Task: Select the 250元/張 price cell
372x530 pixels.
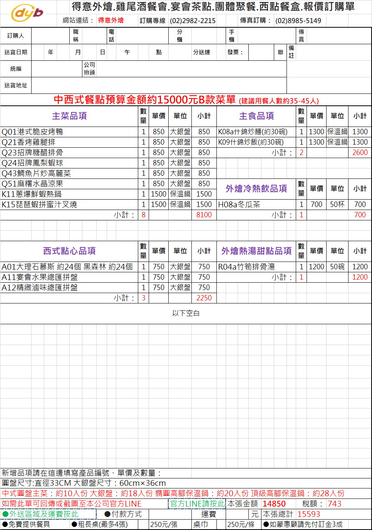Action: click(x=164, y=524)
